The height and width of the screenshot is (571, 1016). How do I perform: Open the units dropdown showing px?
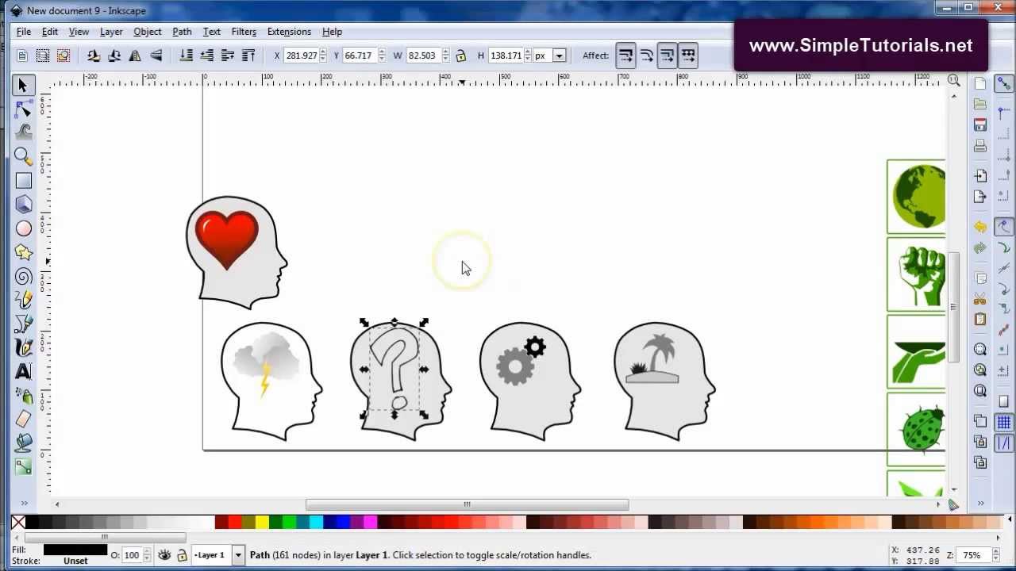click(x=559, y=55)
